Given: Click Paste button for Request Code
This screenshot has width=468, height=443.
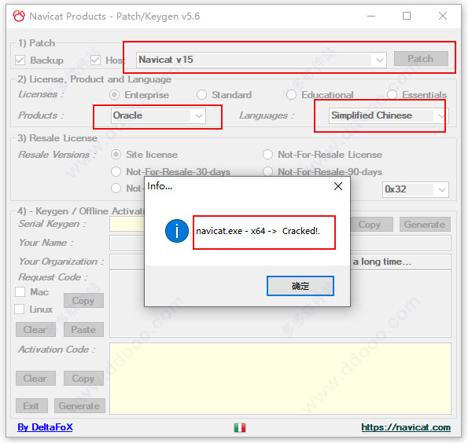Looking at the screenshot, I should click(x=83, y=329).
